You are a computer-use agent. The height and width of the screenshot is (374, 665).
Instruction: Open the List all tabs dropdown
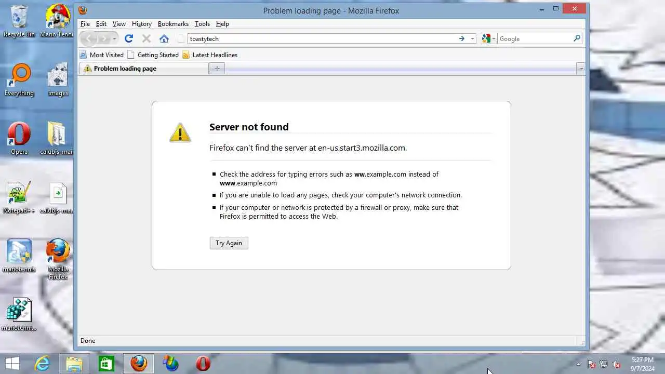tap(581, 69)
